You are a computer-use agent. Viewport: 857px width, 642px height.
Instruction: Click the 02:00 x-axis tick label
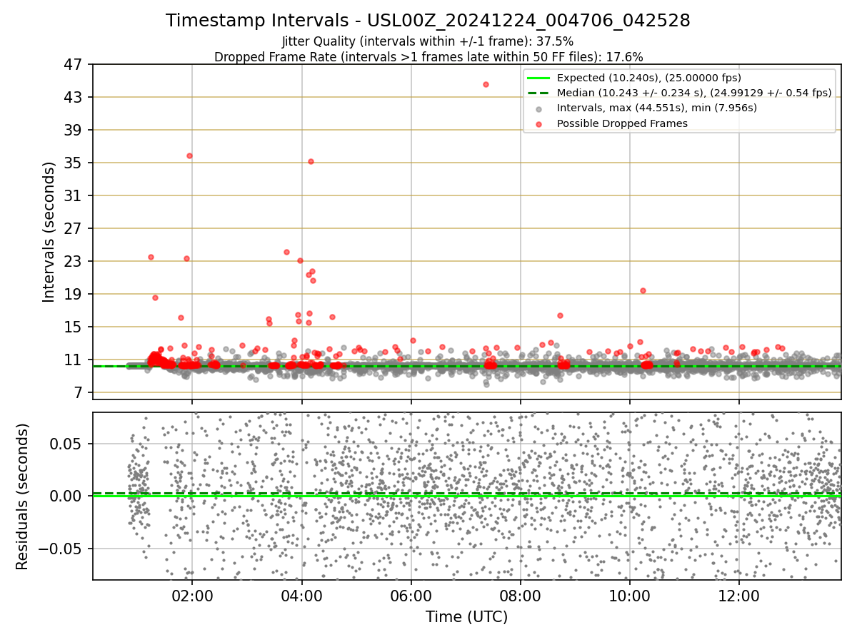[x=192, y=596]
